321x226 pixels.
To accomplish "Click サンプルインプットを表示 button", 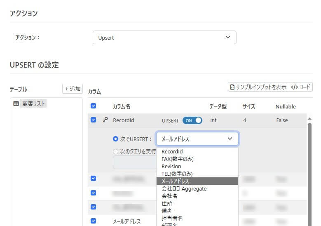I will (258, 87).
